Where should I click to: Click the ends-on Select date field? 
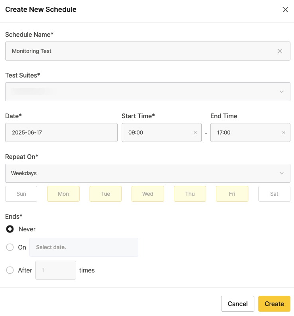(x=84, y=247)
